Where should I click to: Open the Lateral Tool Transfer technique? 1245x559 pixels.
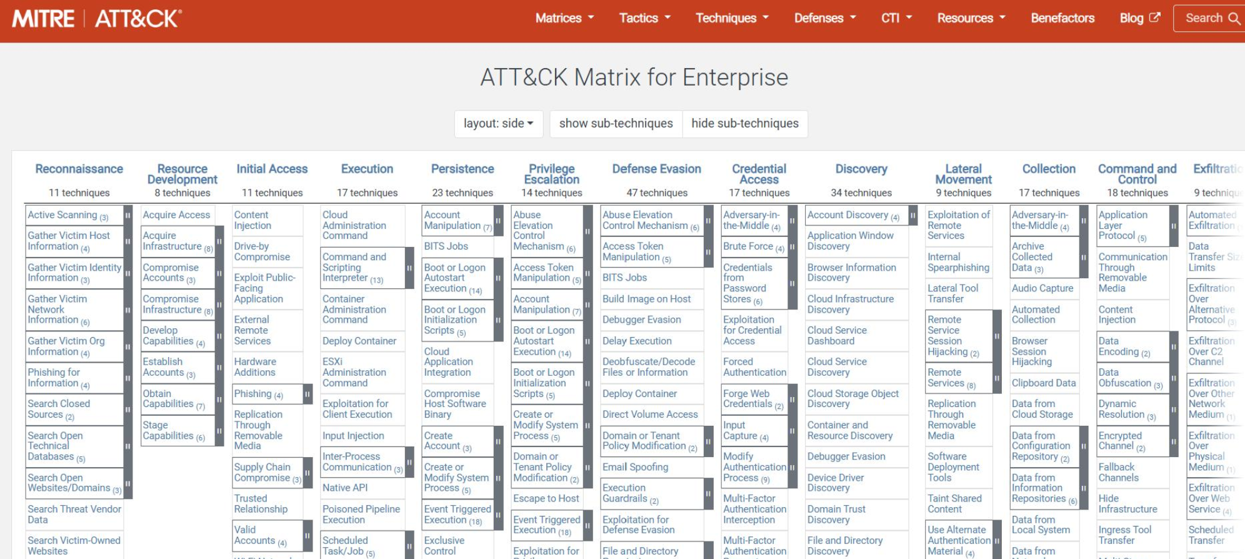coord(952,294)
